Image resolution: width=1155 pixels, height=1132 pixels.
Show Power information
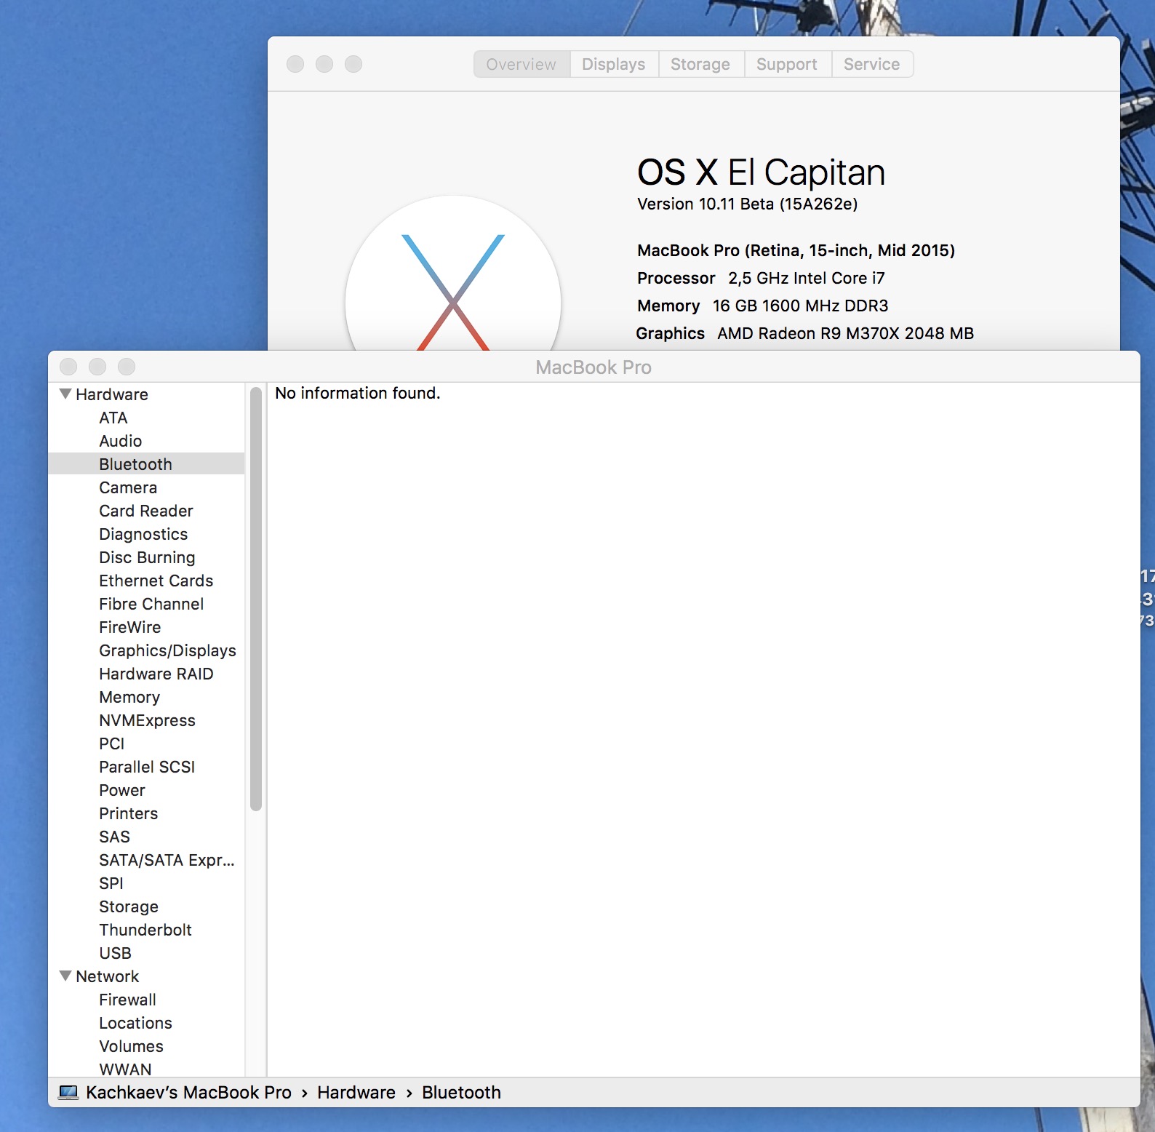[x=122, y=790]
